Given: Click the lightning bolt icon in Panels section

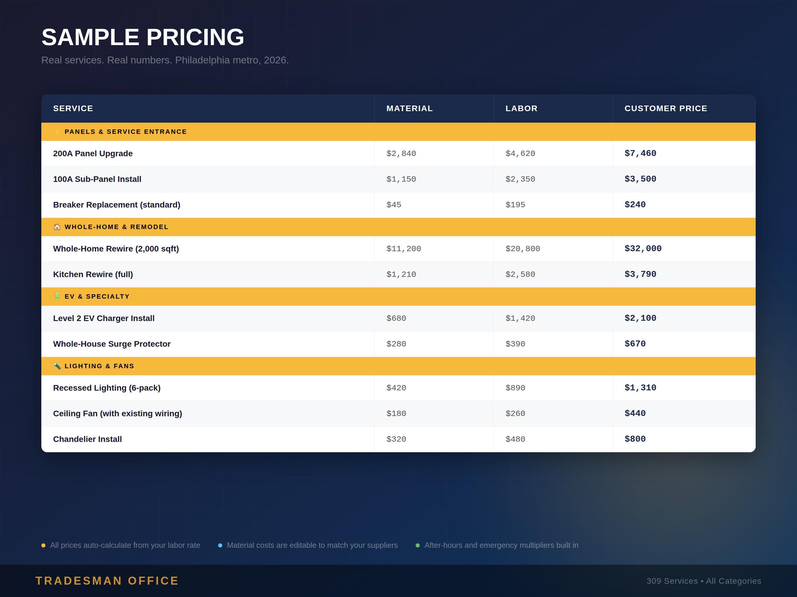Looking at the screenshot, I should pos(57,132).
